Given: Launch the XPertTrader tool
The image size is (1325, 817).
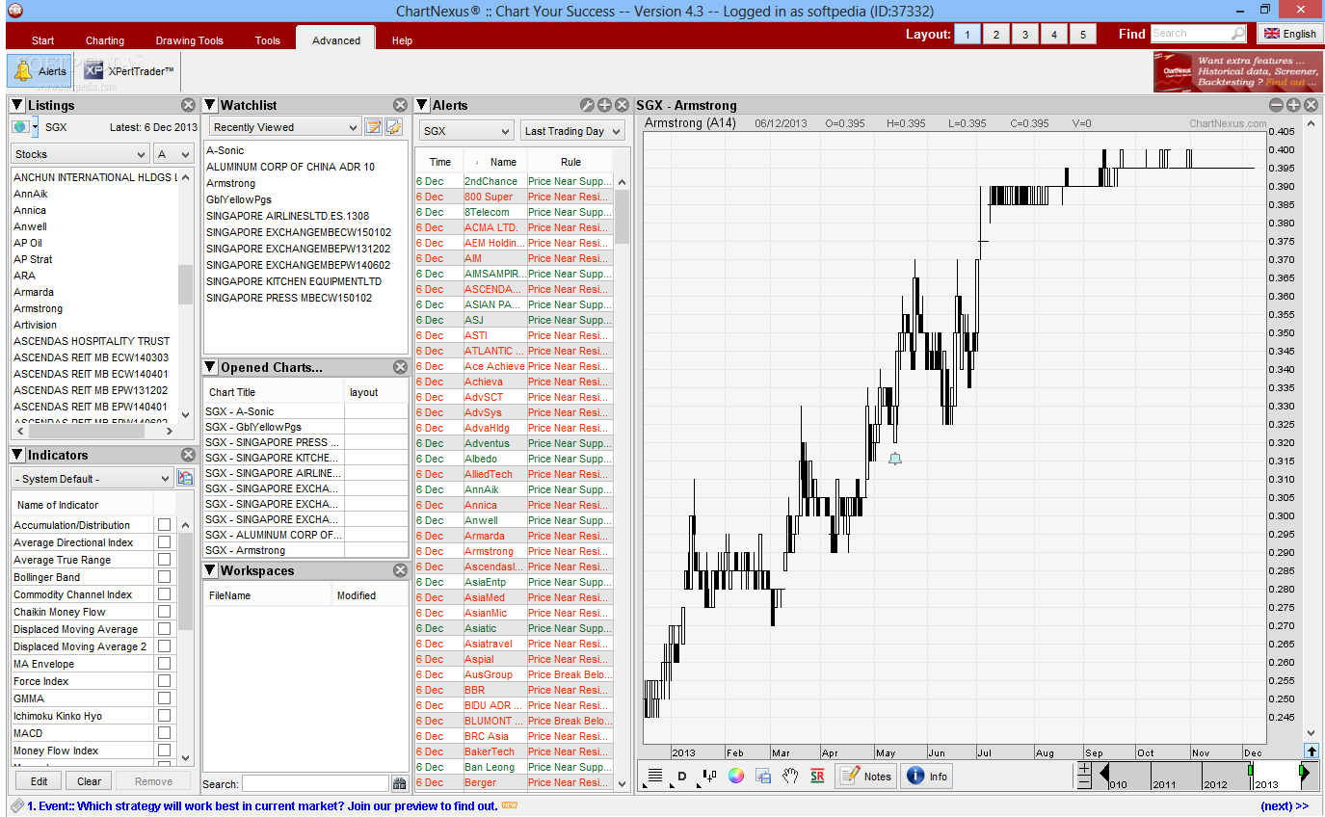Looking at the screenshot, I should (129, 70).
